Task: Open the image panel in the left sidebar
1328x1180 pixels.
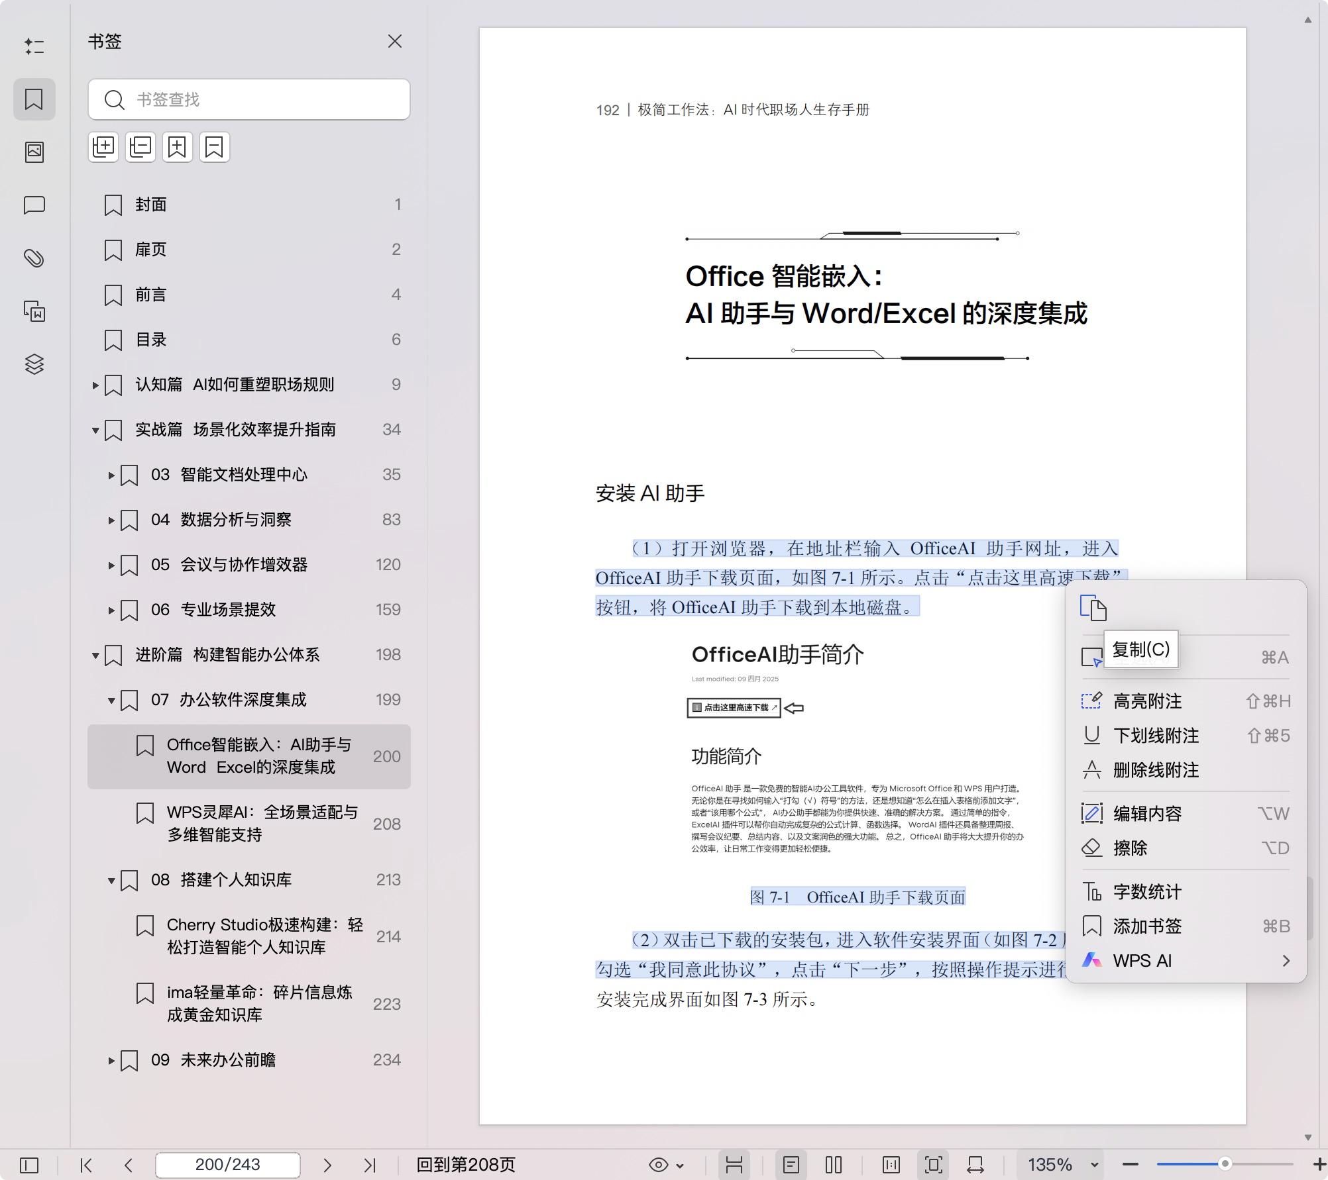Action: coord(34,151)
